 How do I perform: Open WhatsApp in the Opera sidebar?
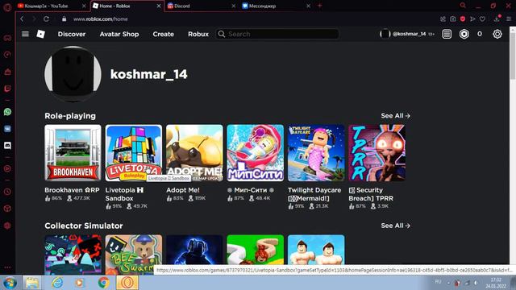click(x=7, y=112)
